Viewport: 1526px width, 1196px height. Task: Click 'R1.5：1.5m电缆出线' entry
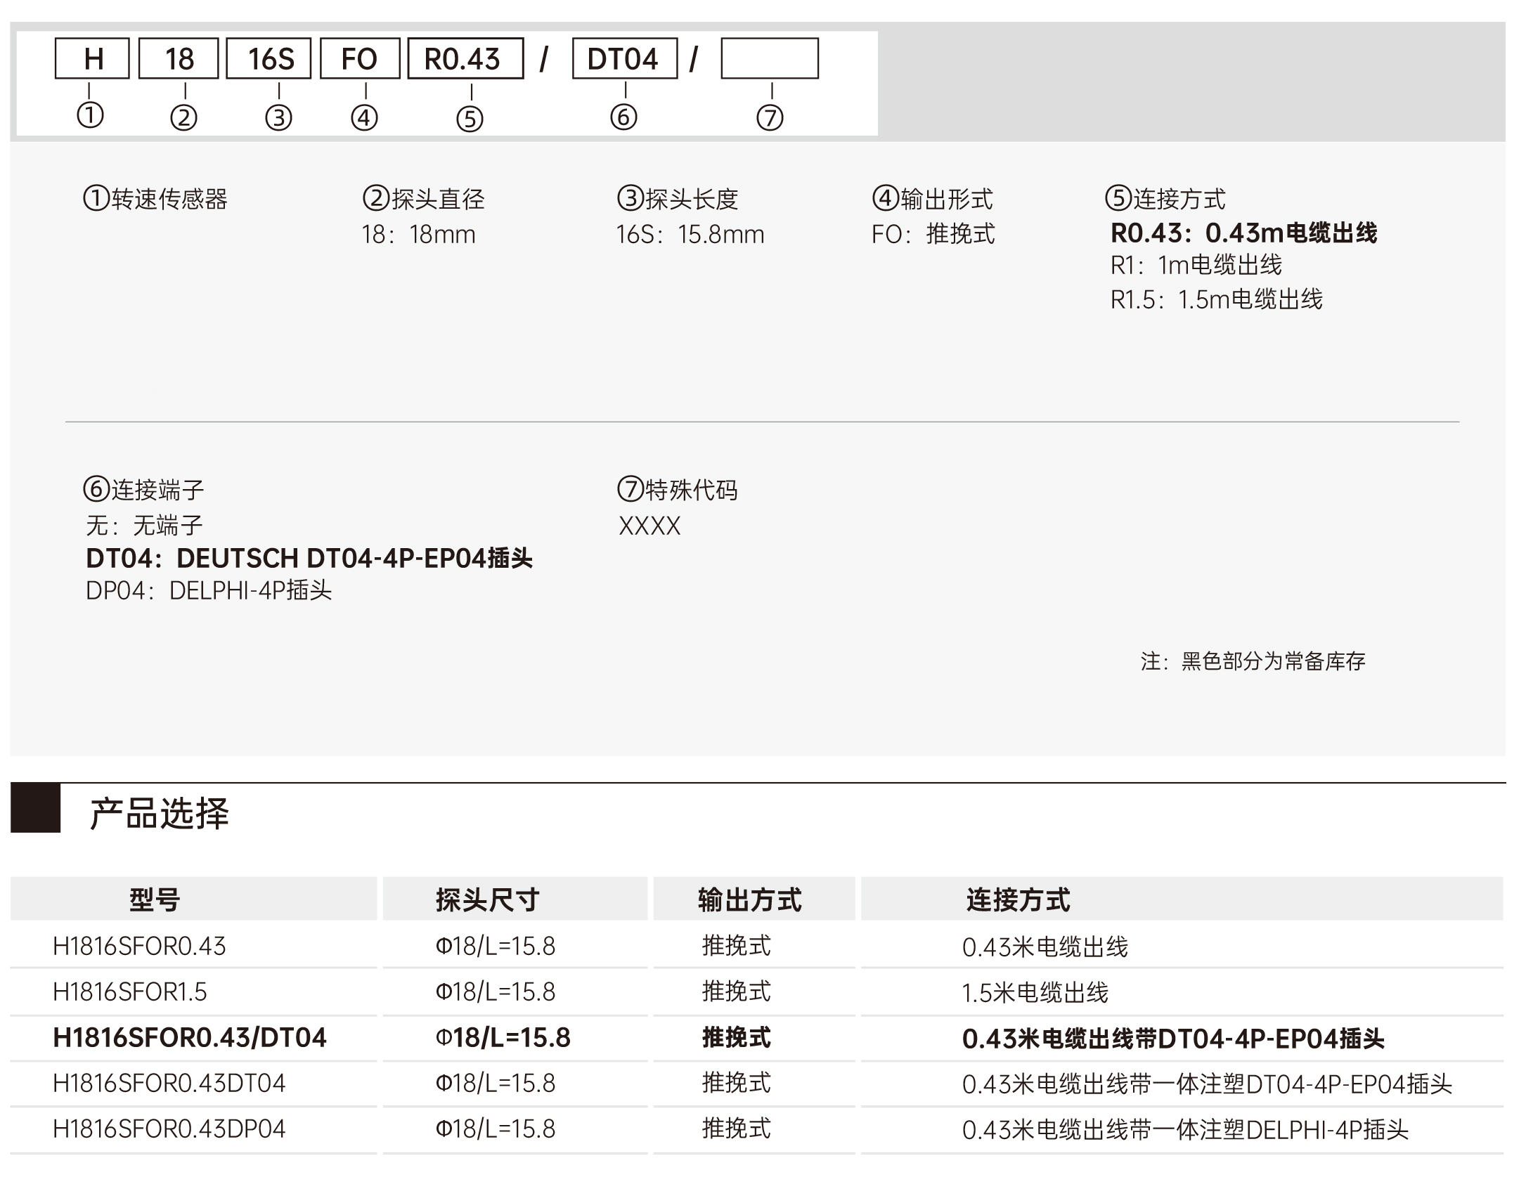tap(1217, 300)
